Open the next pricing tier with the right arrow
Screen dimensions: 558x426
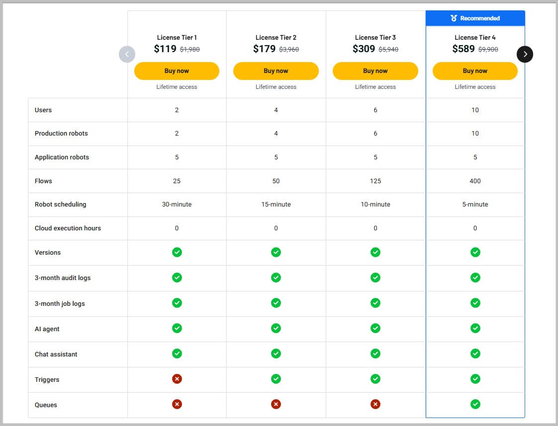coord(525,54)
